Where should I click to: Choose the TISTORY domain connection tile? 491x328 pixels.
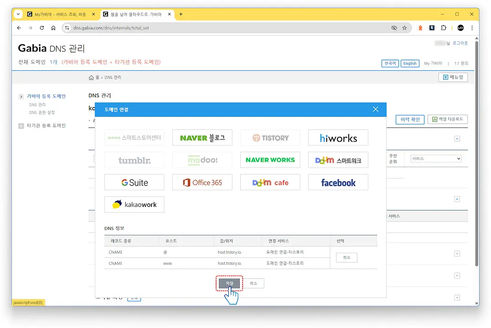click(x=270, y=138)
